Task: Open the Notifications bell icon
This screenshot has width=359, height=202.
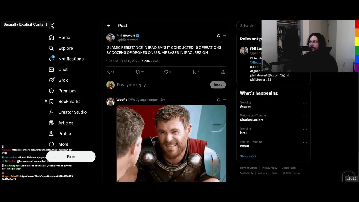Action: click(51, 59)
